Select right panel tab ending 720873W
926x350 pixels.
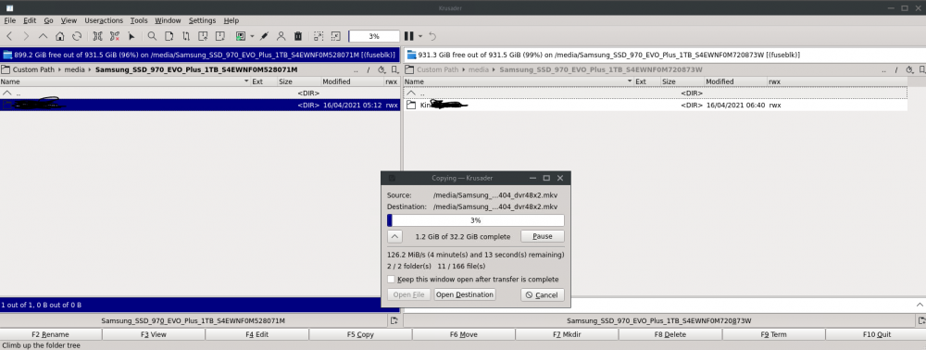(x=658, y=320)
